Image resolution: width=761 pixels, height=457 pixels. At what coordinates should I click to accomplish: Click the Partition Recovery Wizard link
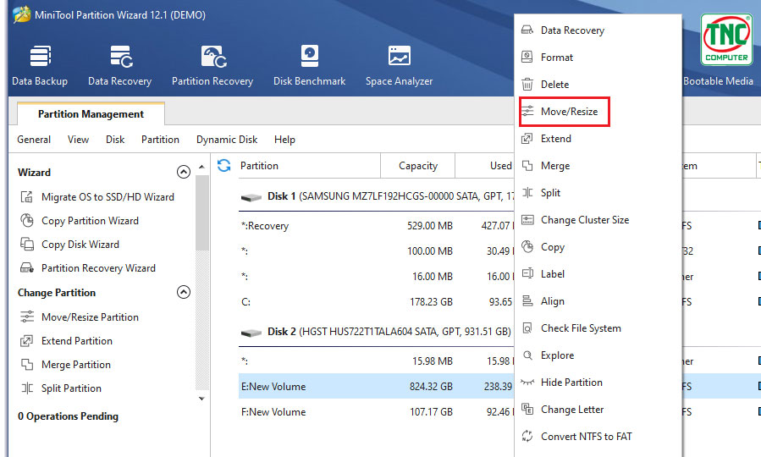tap(98, 267)
